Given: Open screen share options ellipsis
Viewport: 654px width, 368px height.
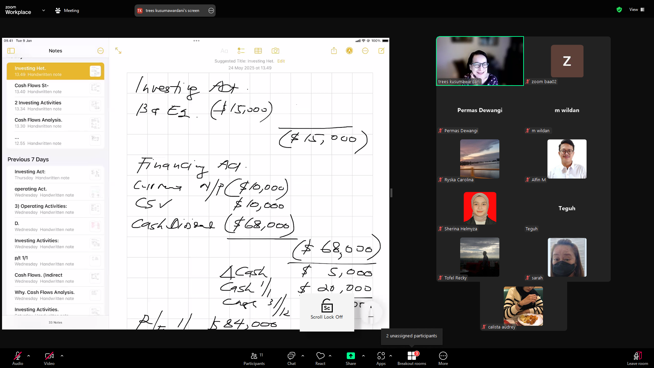Looking at the screenshot, I should click(211, 11).
